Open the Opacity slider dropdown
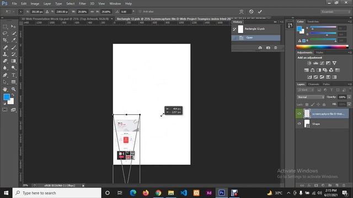 pyautogui.click(x=349, y=97)
